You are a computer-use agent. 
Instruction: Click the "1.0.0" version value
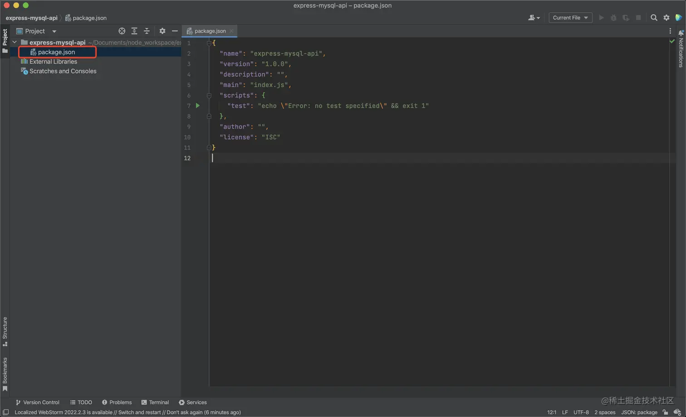275,64
